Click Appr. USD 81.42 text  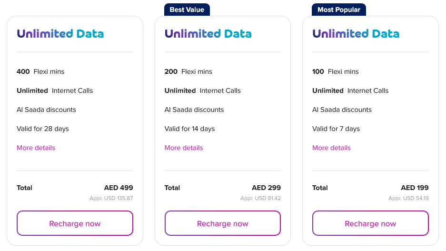260,198
